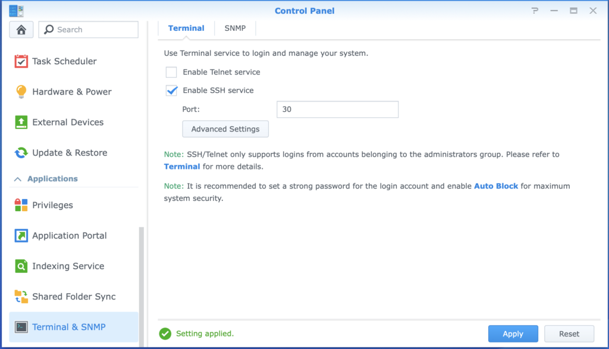This screenshot has height=349, width=609.
Task: Open the Auto Block link
Action: [496, 186]
